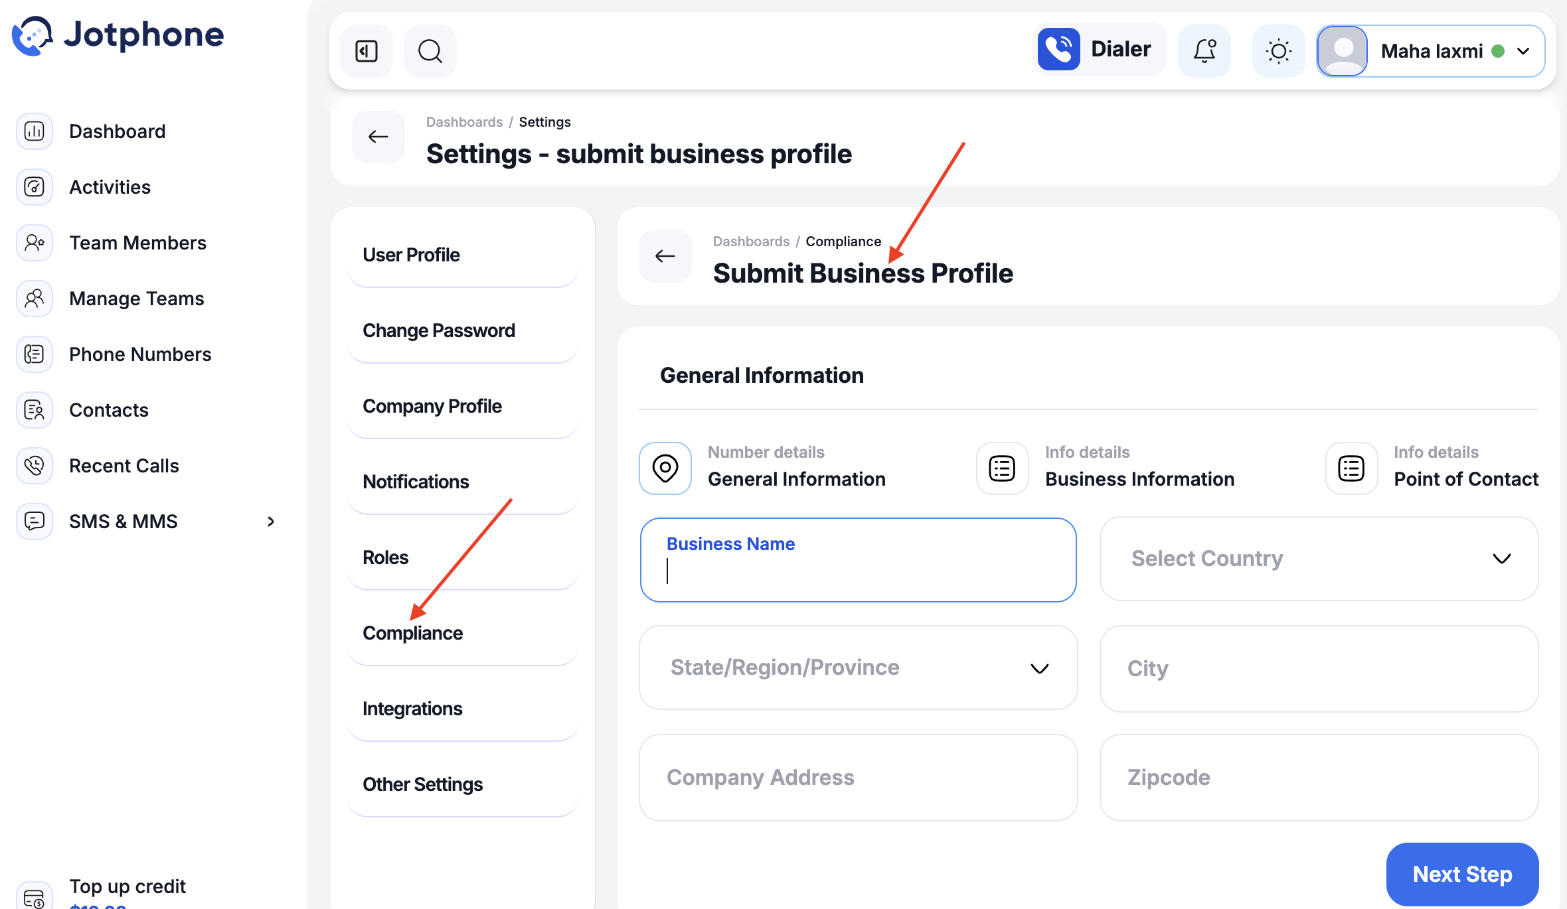Switch to Integrations settings tab
1567x909 pixels.
coord(463,709)
